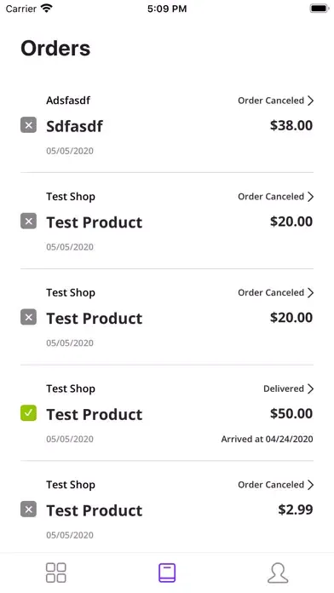Viewport: 334px width, 593px height.
Task: Click the Arrived at 04/24/2020 text
Action: click(x=267, y=439)
